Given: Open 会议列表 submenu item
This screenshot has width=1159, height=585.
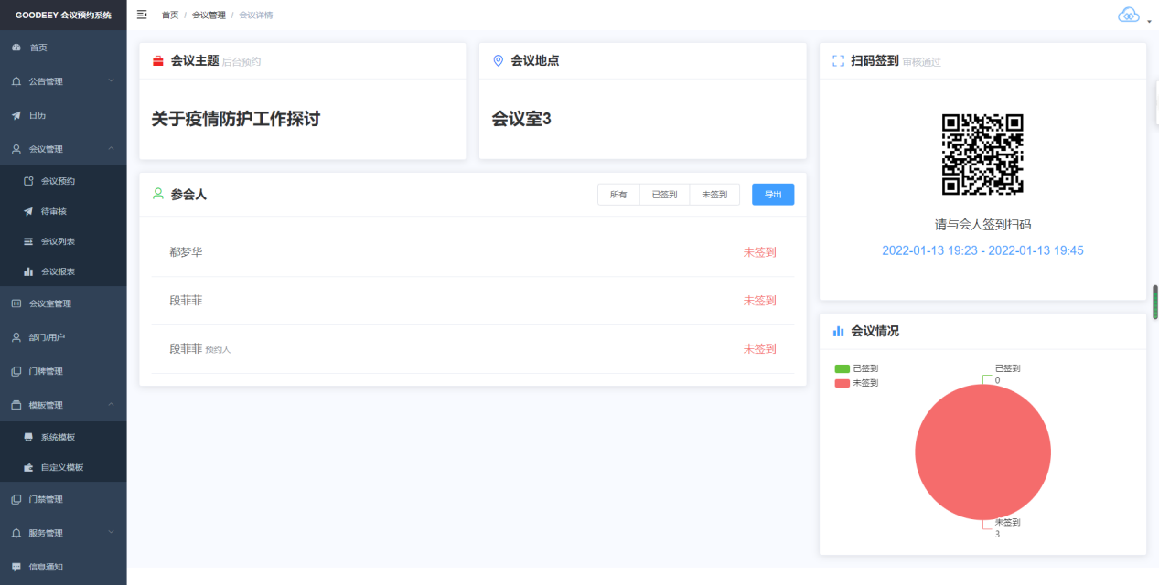Looking at the screenshot, I should (63, 241).
